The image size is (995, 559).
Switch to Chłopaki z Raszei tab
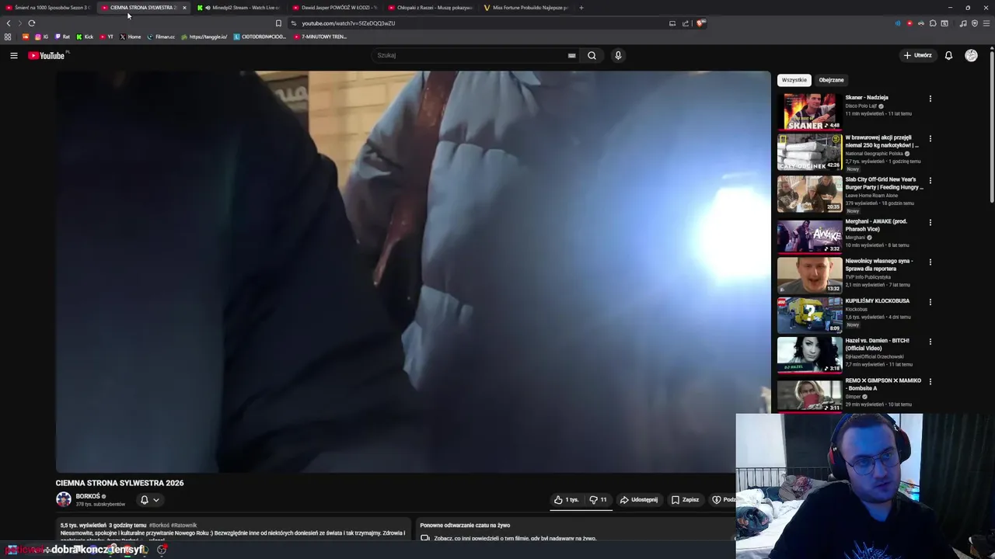430,8
